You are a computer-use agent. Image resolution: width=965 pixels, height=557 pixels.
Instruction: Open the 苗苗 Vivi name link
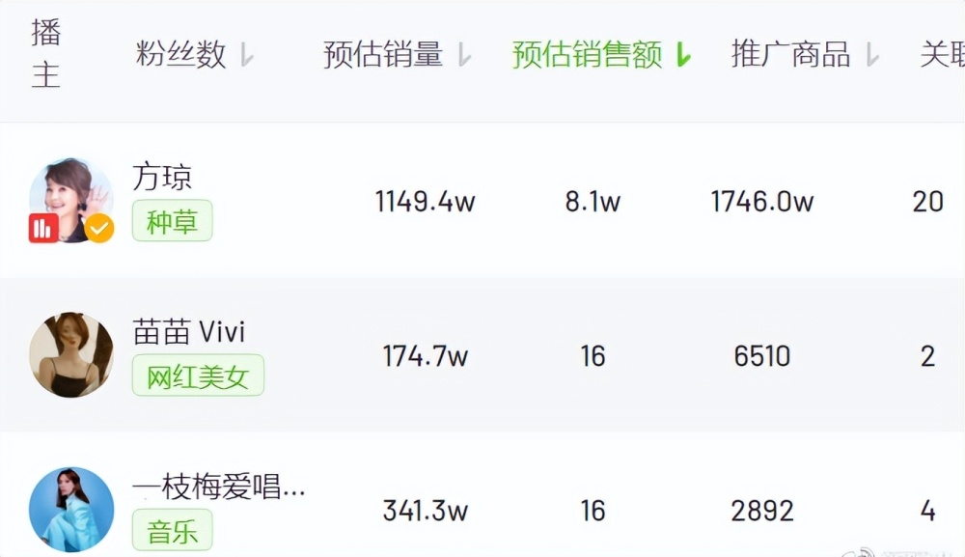[189, 332]
